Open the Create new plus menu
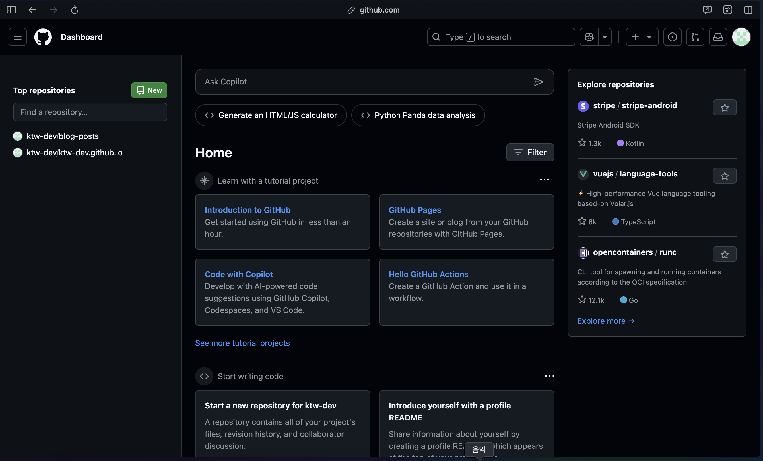The height and width of the screenshot is (461, 763). [642, 37]
